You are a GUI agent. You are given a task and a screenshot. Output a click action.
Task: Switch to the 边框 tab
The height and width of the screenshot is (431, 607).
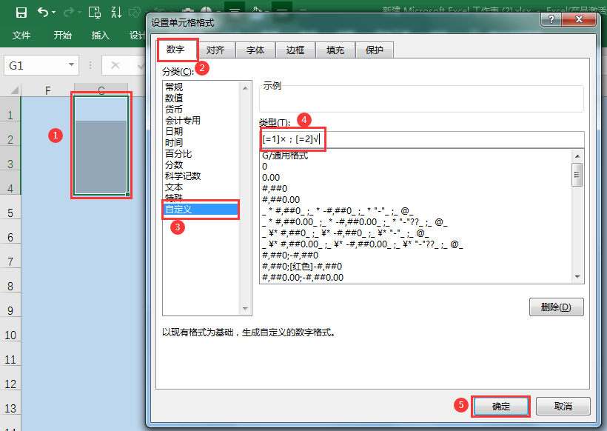click(295, 50)
